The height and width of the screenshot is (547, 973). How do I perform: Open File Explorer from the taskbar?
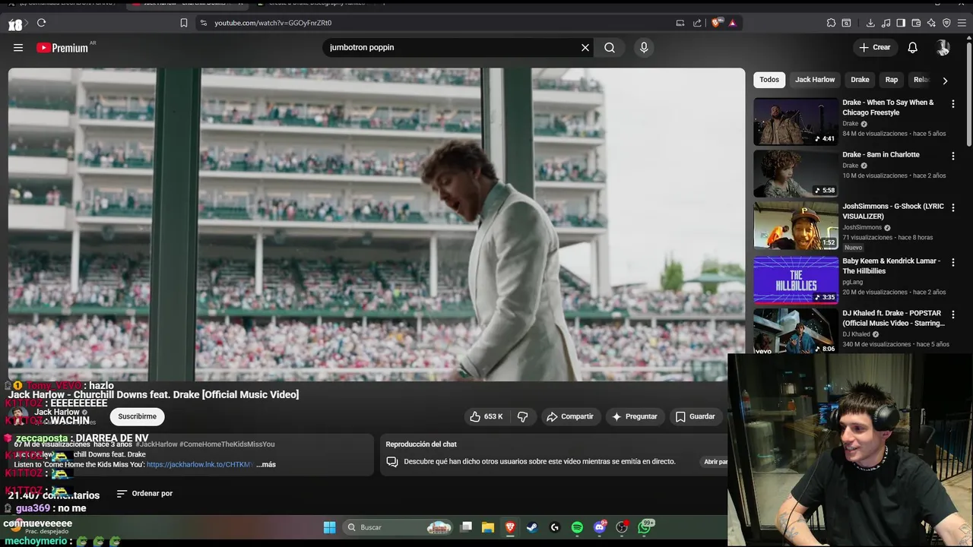point(488,527)
